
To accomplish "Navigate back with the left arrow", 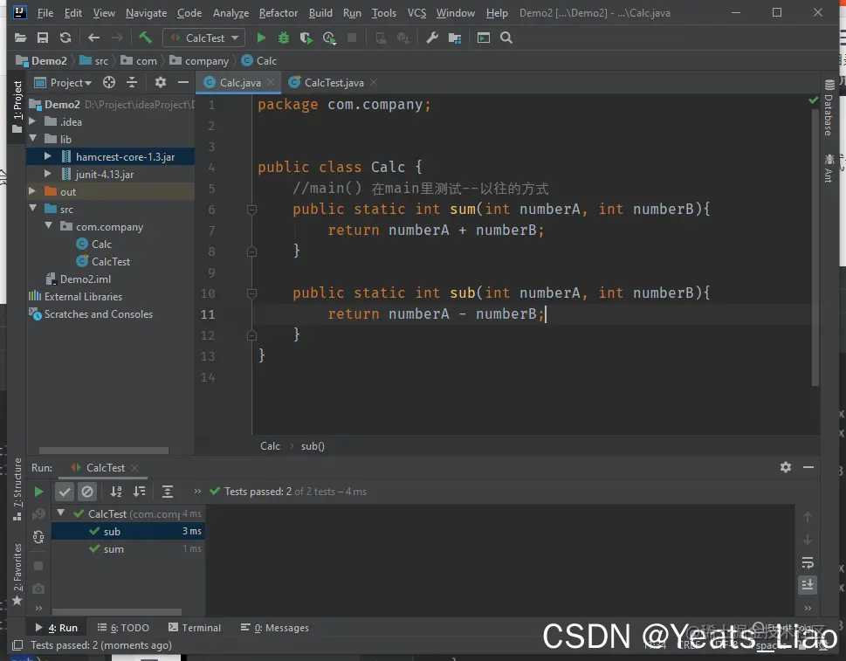I will (x=94, y=38).
